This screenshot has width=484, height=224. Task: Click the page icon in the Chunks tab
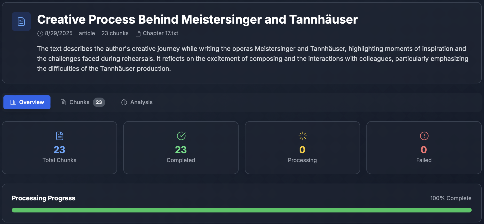point(63,102)
